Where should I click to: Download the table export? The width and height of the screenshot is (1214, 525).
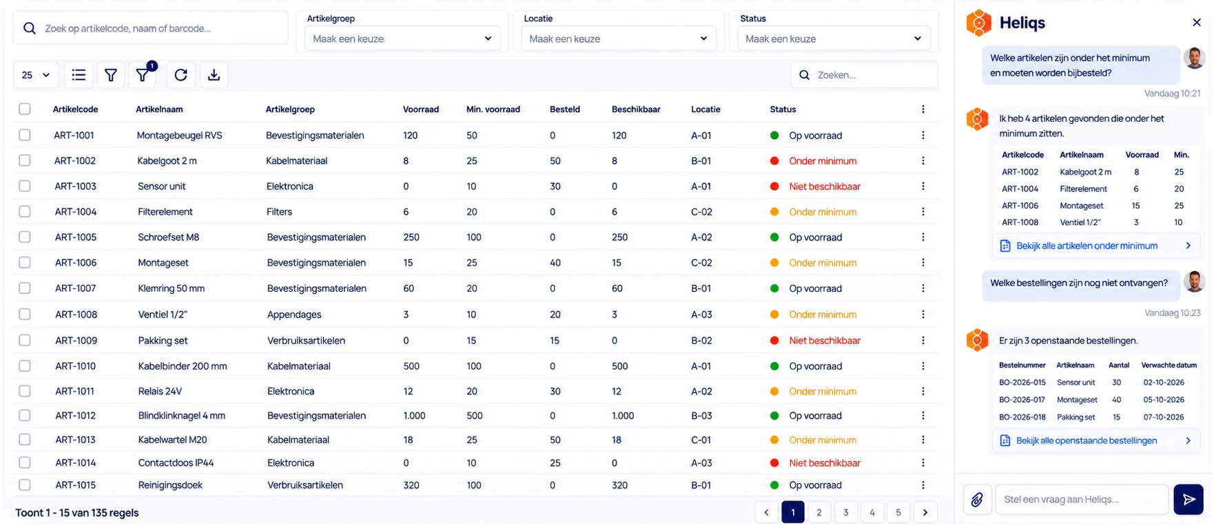(214, 75)
